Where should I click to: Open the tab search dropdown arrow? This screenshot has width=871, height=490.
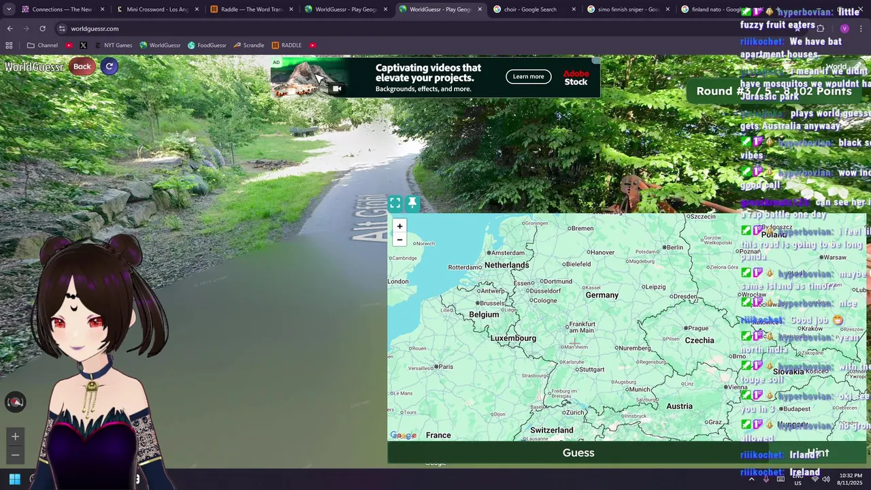(x=9, y=10)
